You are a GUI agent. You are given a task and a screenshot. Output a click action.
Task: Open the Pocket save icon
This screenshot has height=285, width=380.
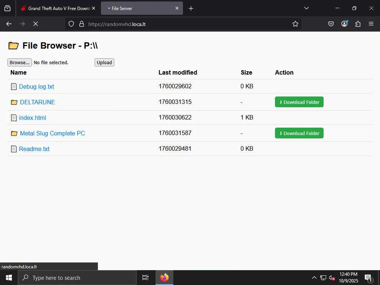[x=331, y=24]
